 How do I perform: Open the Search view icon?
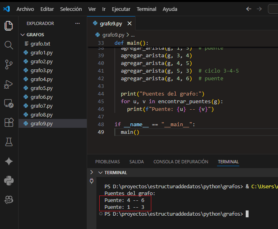8,45
